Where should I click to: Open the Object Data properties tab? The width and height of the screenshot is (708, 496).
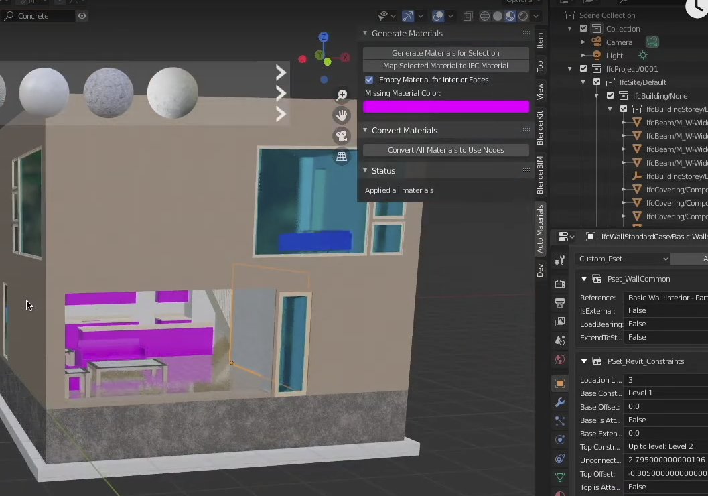coord(560,477)
